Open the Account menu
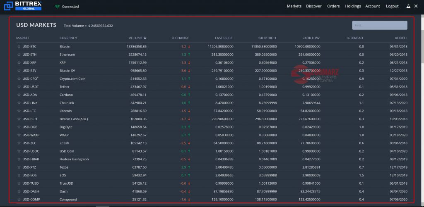This screenshot has width=424, height=207. [x=373, y=6]
